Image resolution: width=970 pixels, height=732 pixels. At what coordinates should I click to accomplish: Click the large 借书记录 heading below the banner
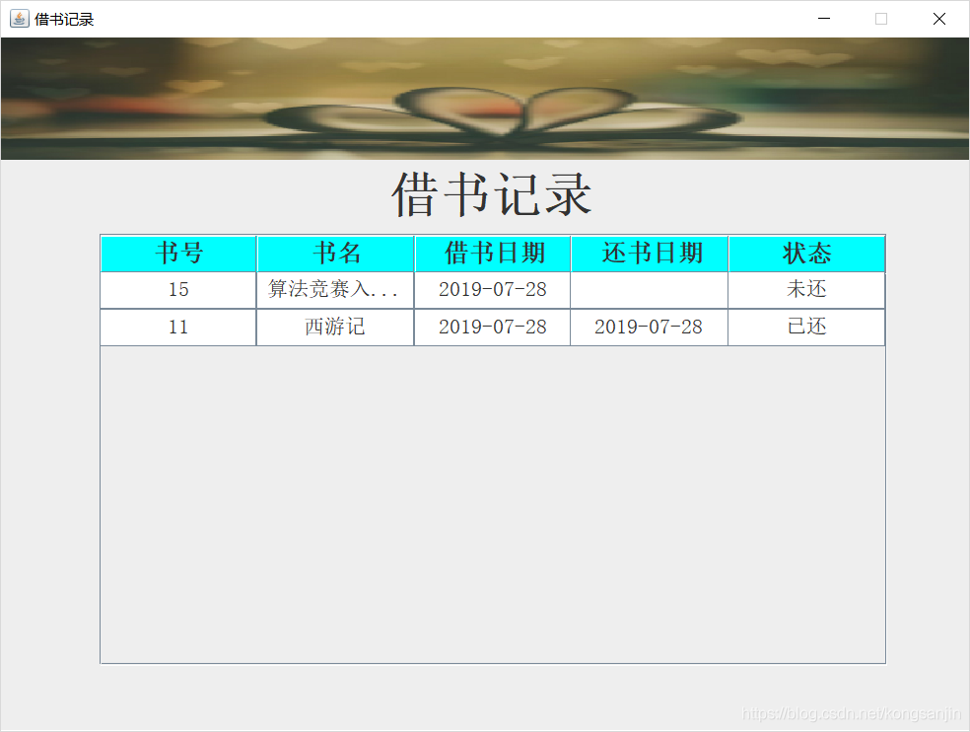492,194
